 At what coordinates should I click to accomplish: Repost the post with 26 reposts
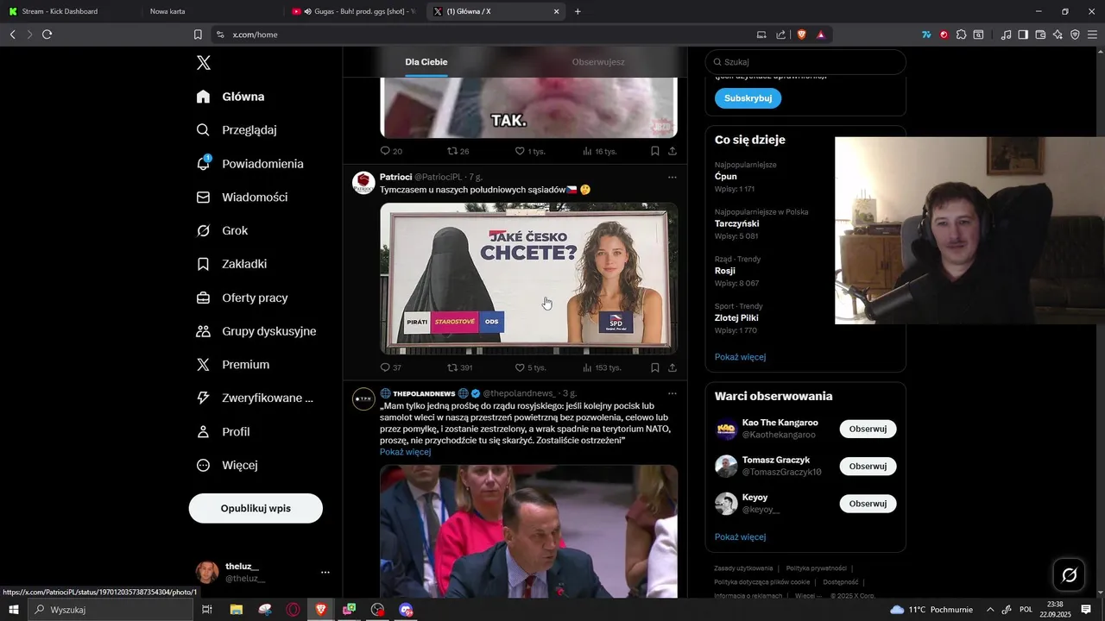click(458, 151)
